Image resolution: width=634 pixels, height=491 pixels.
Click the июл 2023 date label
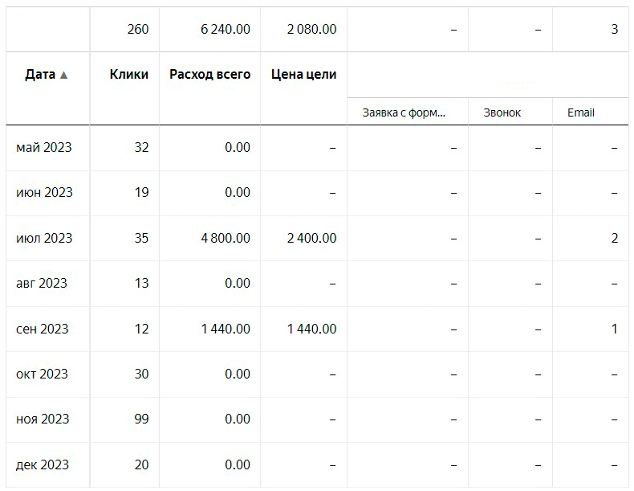44,238
